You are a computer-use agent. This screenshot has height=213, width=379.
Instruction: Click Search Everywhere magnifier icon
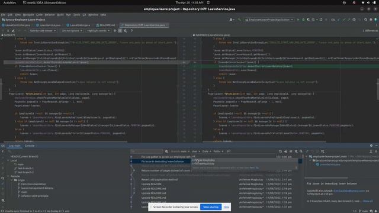(x=365, y=20)
